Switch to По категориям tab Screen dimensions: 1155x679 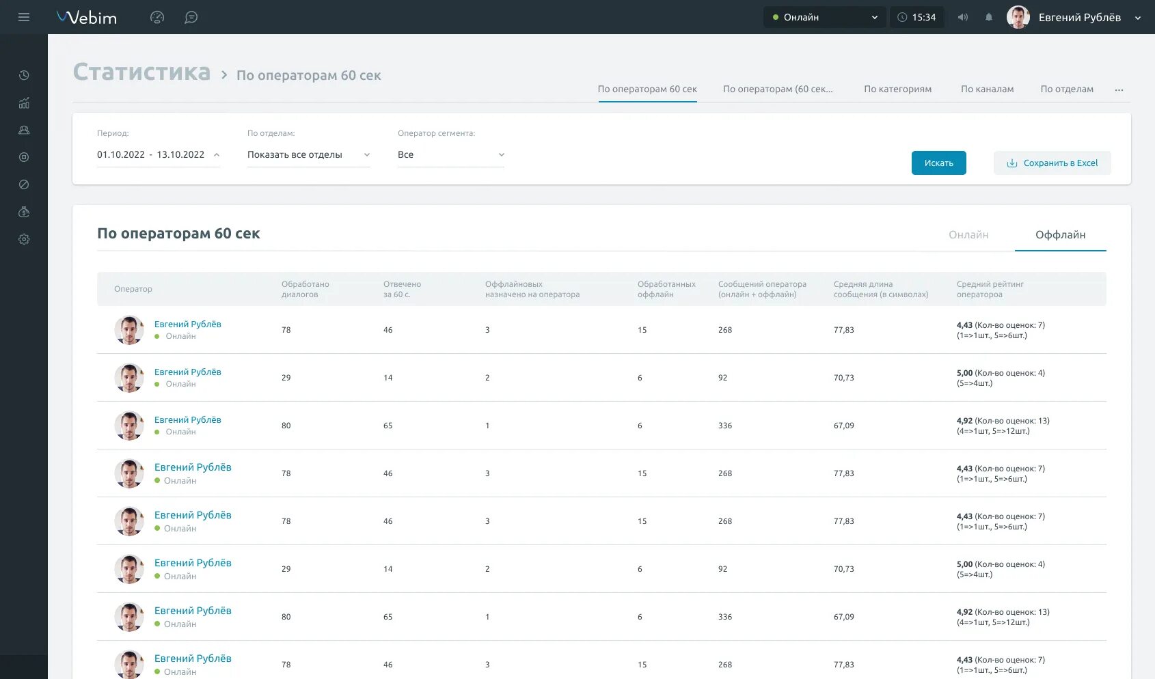[897, 89]
